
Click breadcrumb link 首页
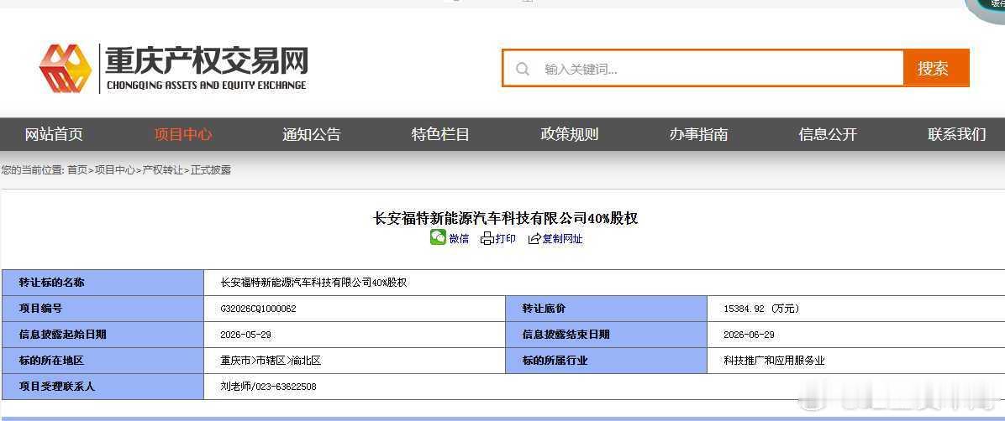tap(77, 170)
